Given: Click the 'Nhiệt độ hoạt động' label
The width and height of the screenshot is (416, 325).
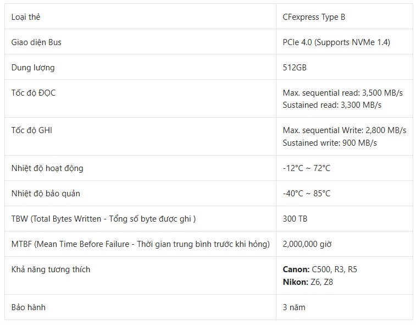Looking at the screenshot, I should [47, 168].
